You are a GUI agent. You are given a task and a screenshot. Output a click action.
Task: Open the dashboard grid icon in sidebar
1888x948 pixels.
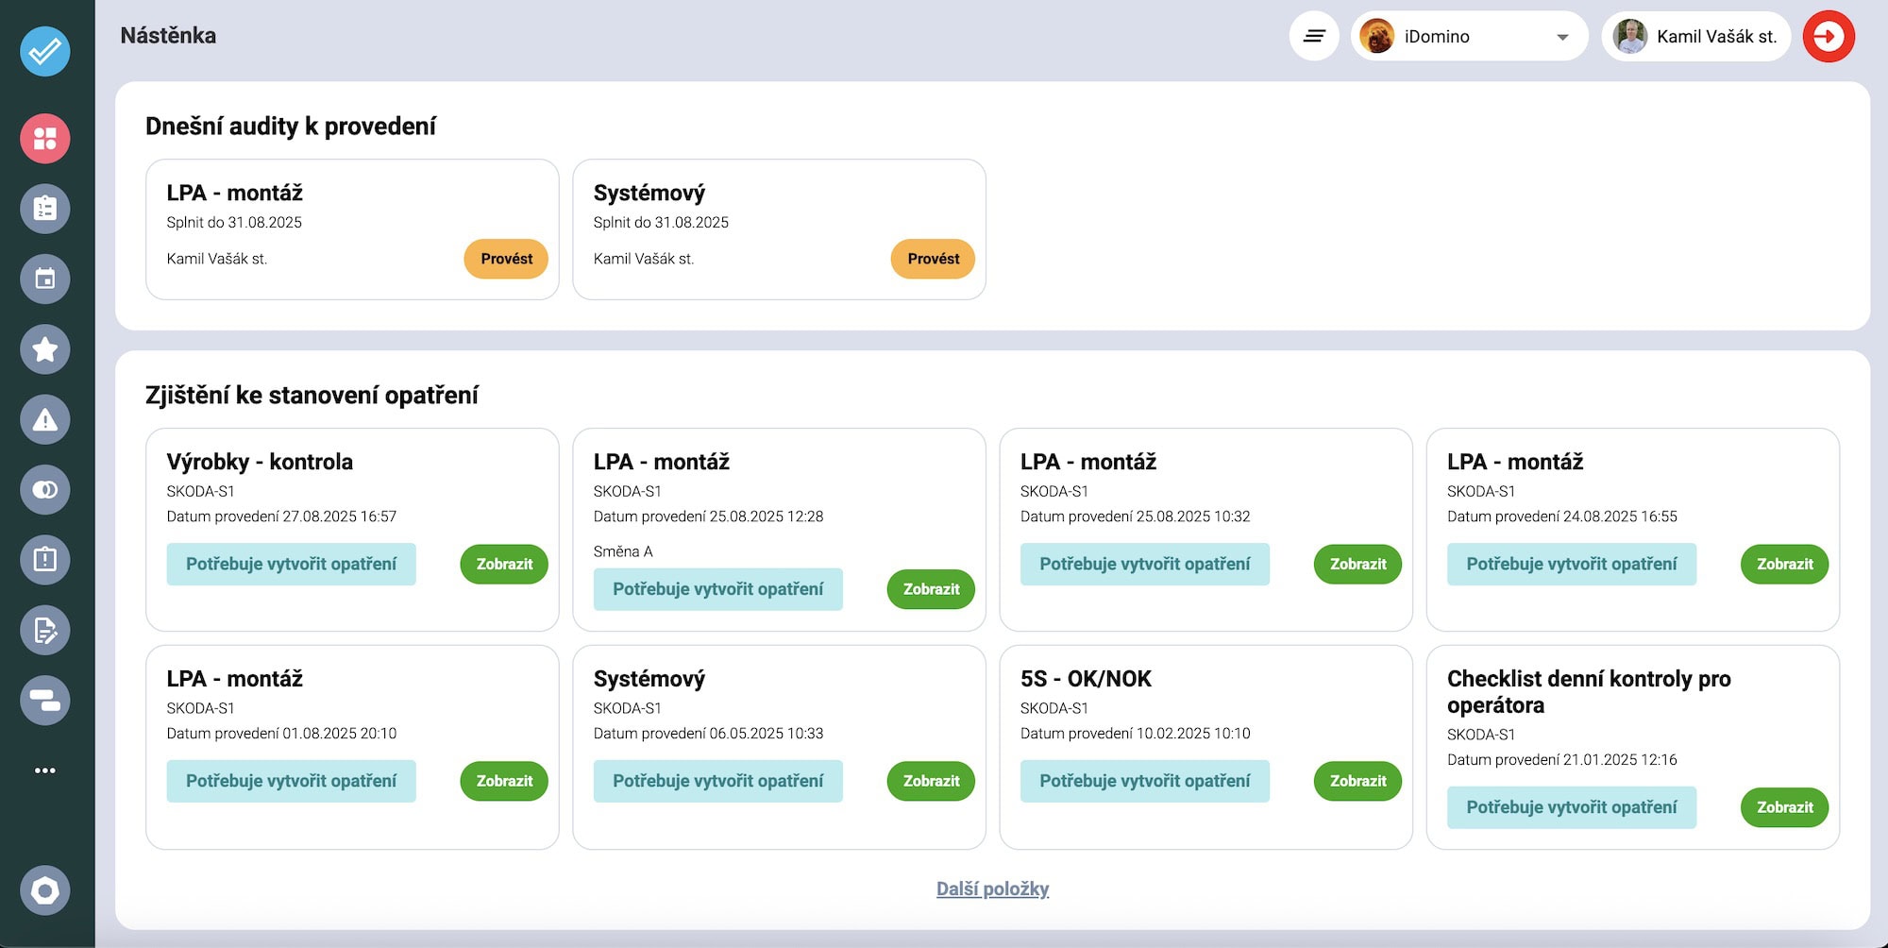click(44, 139)
